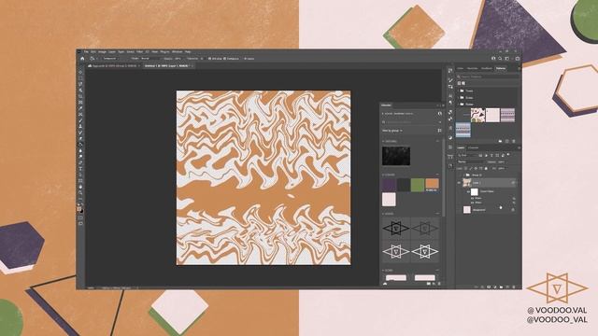Select the Rectangular Marquee tool
Screen dimensions: 598x336
[x=80, y=78]
